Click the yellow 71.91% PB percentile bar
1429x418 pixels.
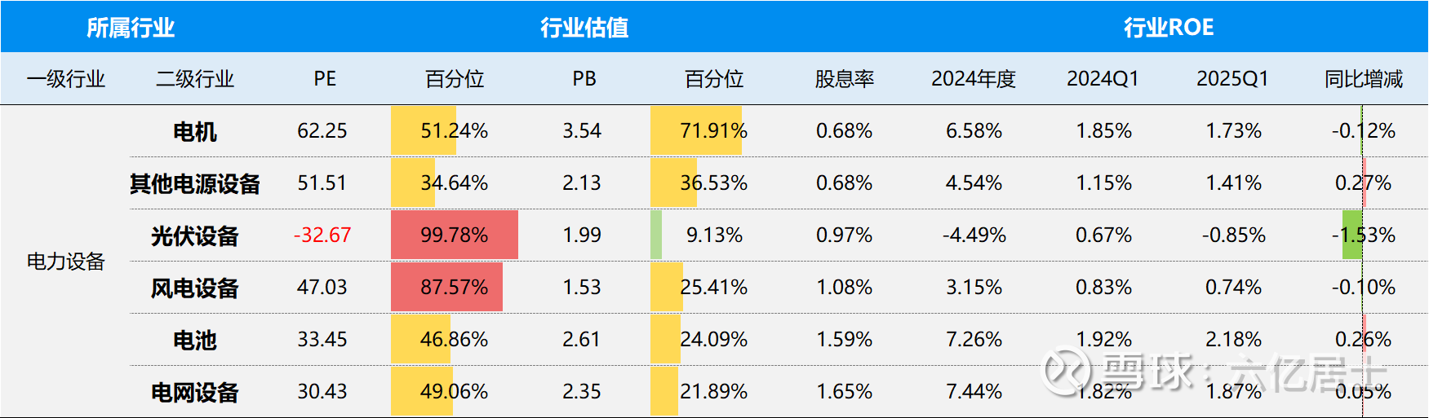pos(696,130)
